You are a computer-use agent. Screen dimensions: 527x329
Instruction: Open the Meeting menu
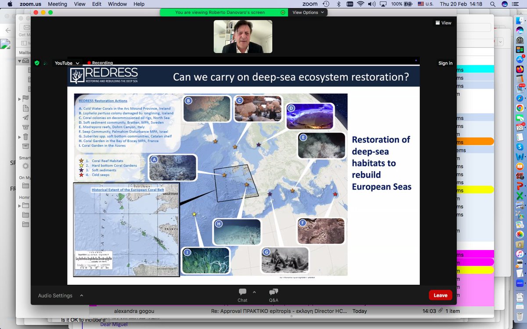tap(57, 4)
